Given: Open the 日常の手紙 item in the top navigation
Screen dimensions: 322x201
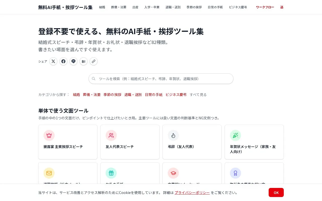Looking at the screenshot, I should 215,7.
